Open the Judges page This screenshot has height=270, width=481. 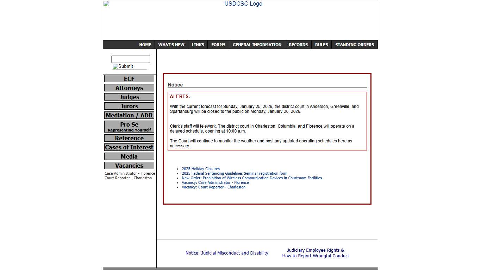(129, 97)
